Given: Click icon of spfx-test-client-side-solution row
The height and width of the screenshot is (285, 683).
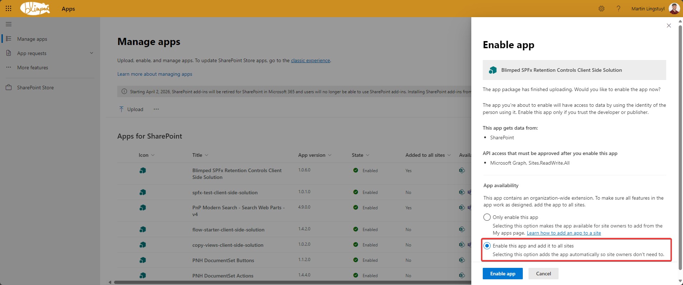Looking at the screenshot, I should [143, 192].
